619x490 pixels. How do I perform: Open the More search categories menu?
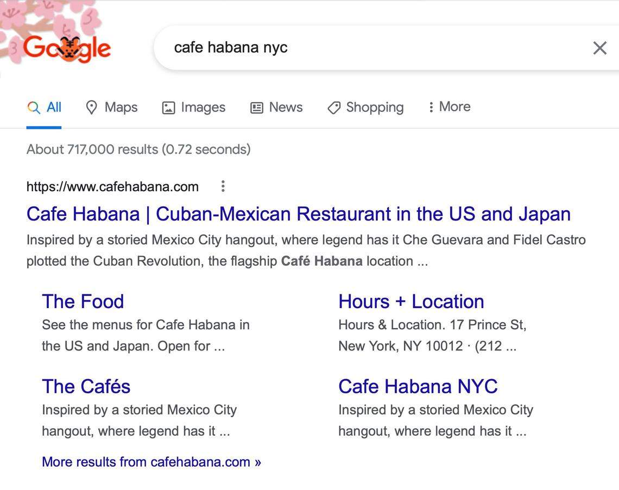[449, 106]
